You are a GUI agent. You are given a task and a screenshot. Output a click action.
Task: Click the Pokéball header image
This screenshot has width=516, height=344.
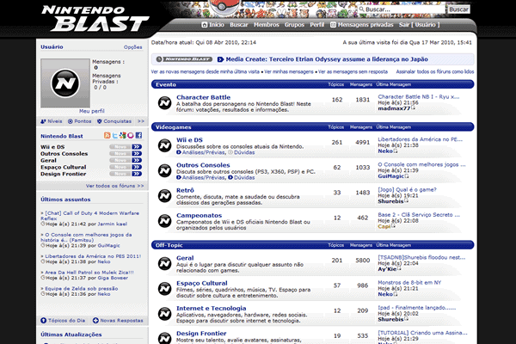pyautogui.click(x=225, y=7)
